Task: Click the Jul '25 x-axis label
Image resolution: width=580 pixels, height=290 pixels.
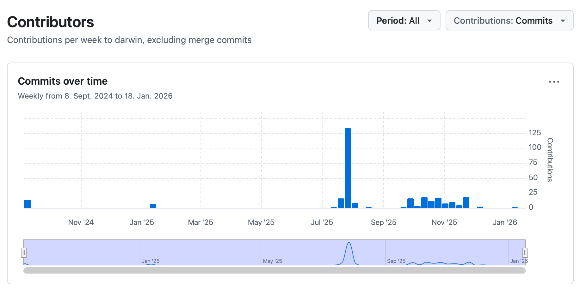Action: 322,222
